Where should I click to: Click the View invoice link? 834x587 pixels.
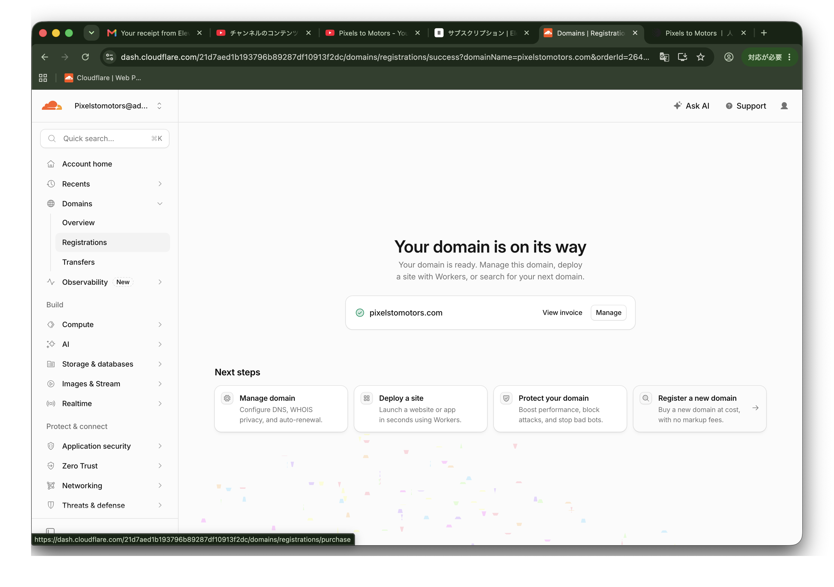(562, 312)
